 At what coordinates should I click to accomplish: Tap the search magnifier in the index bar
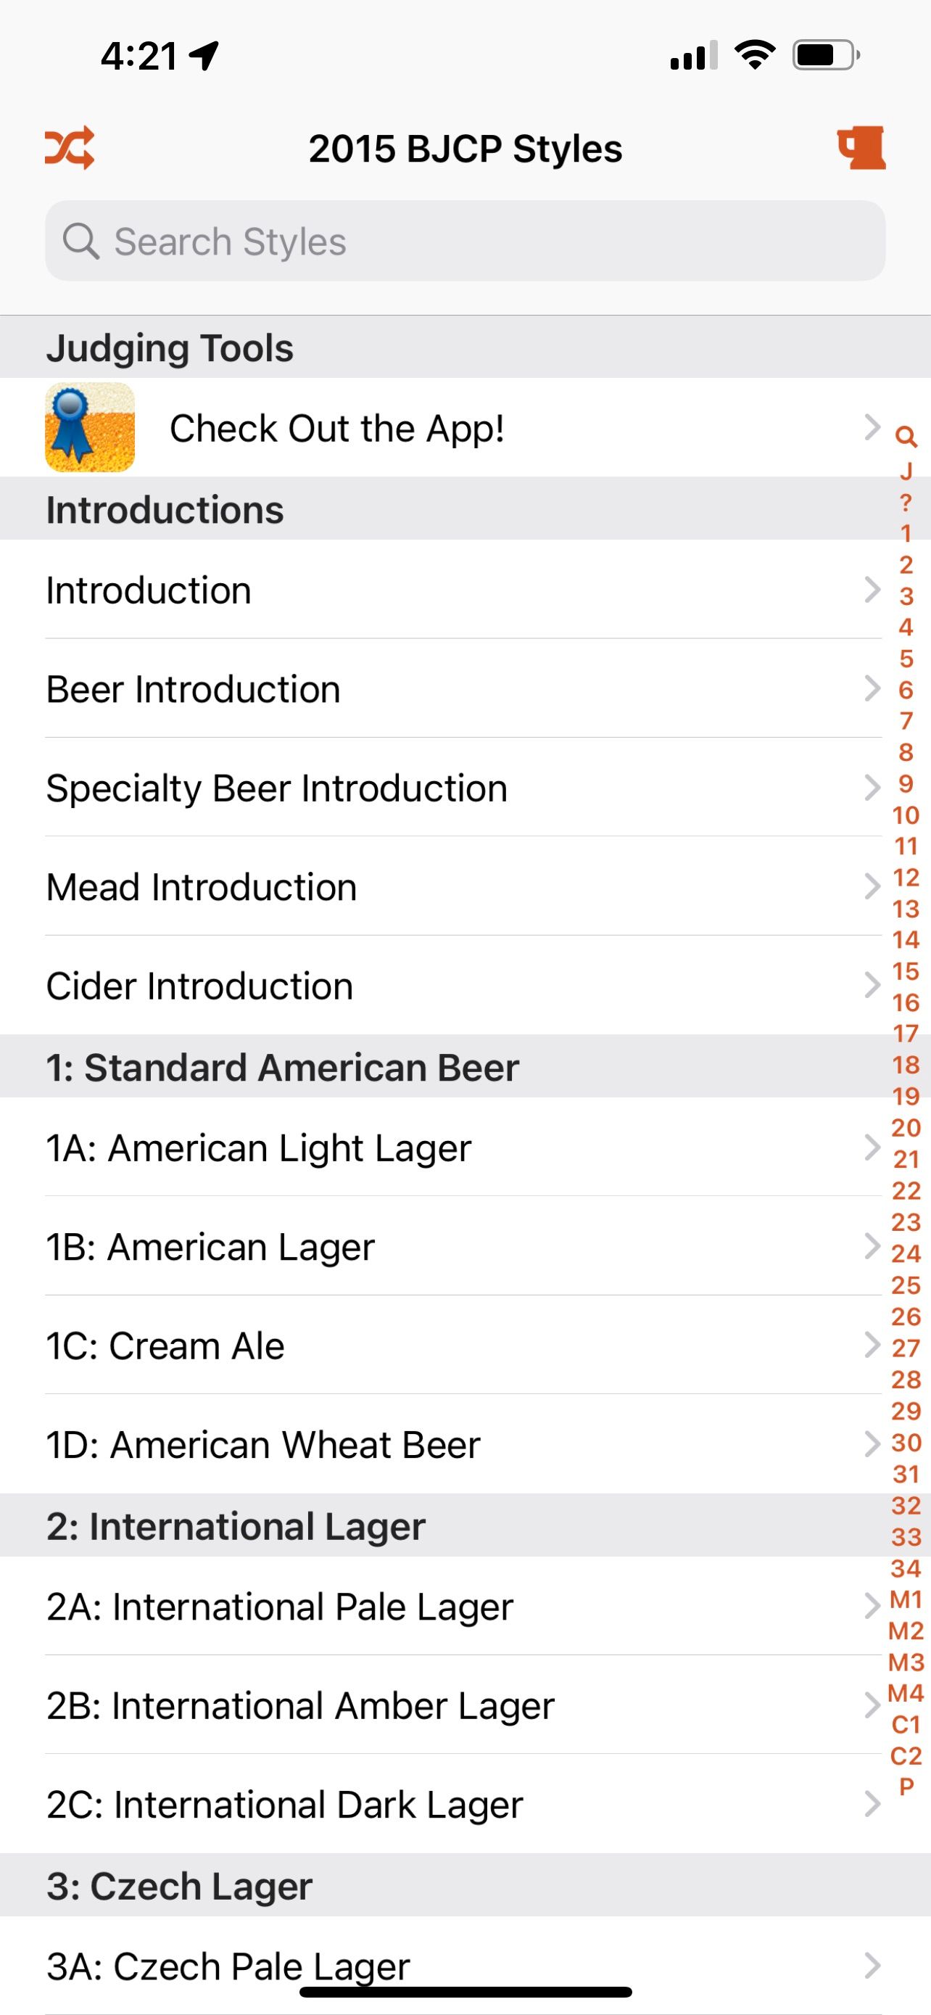[906, 437]
